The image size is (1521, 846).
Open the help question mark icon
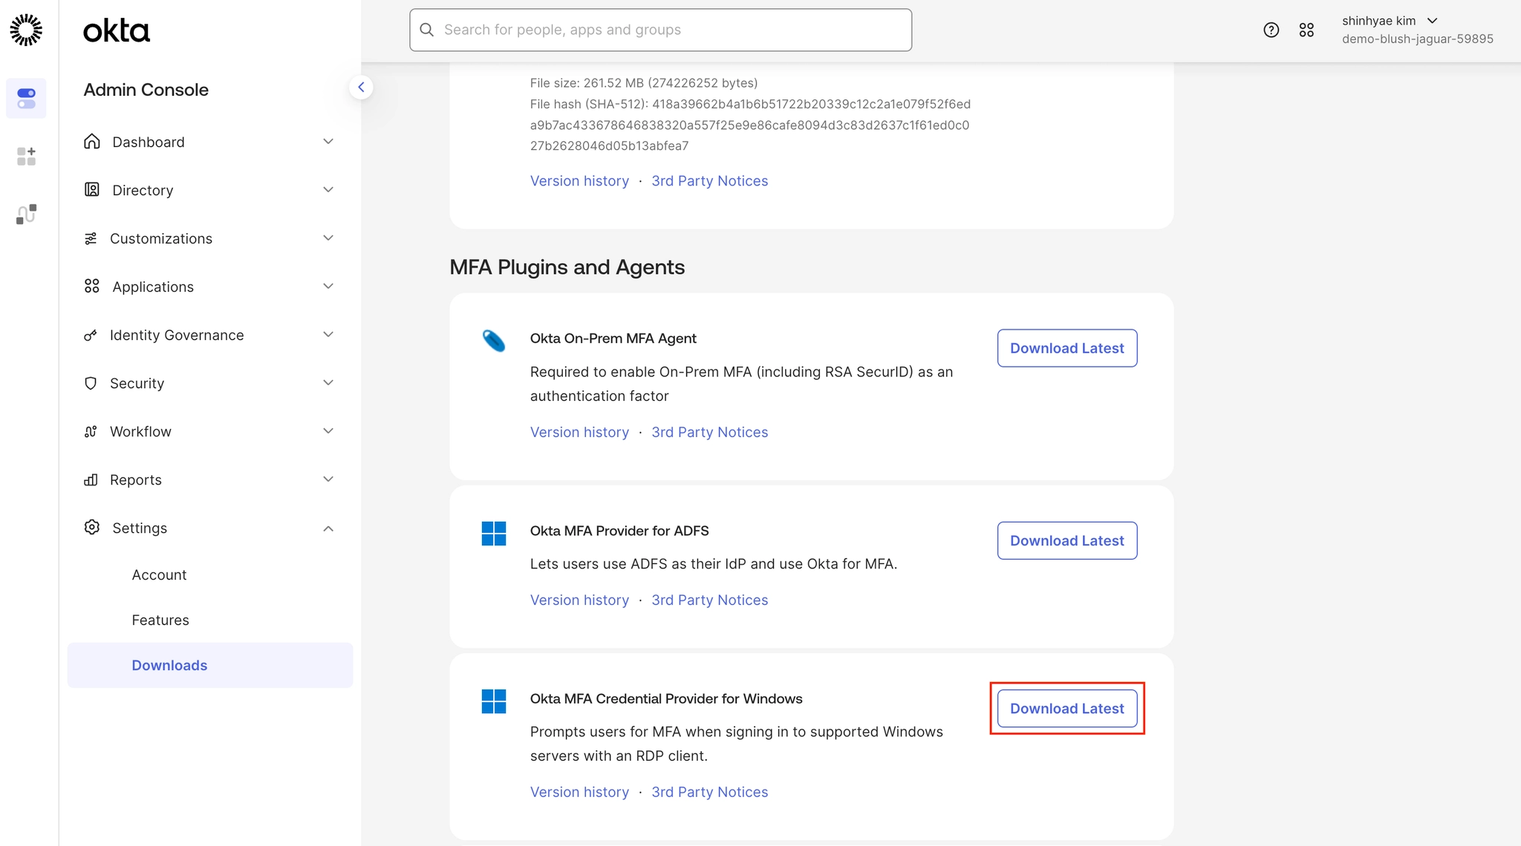1271,30
